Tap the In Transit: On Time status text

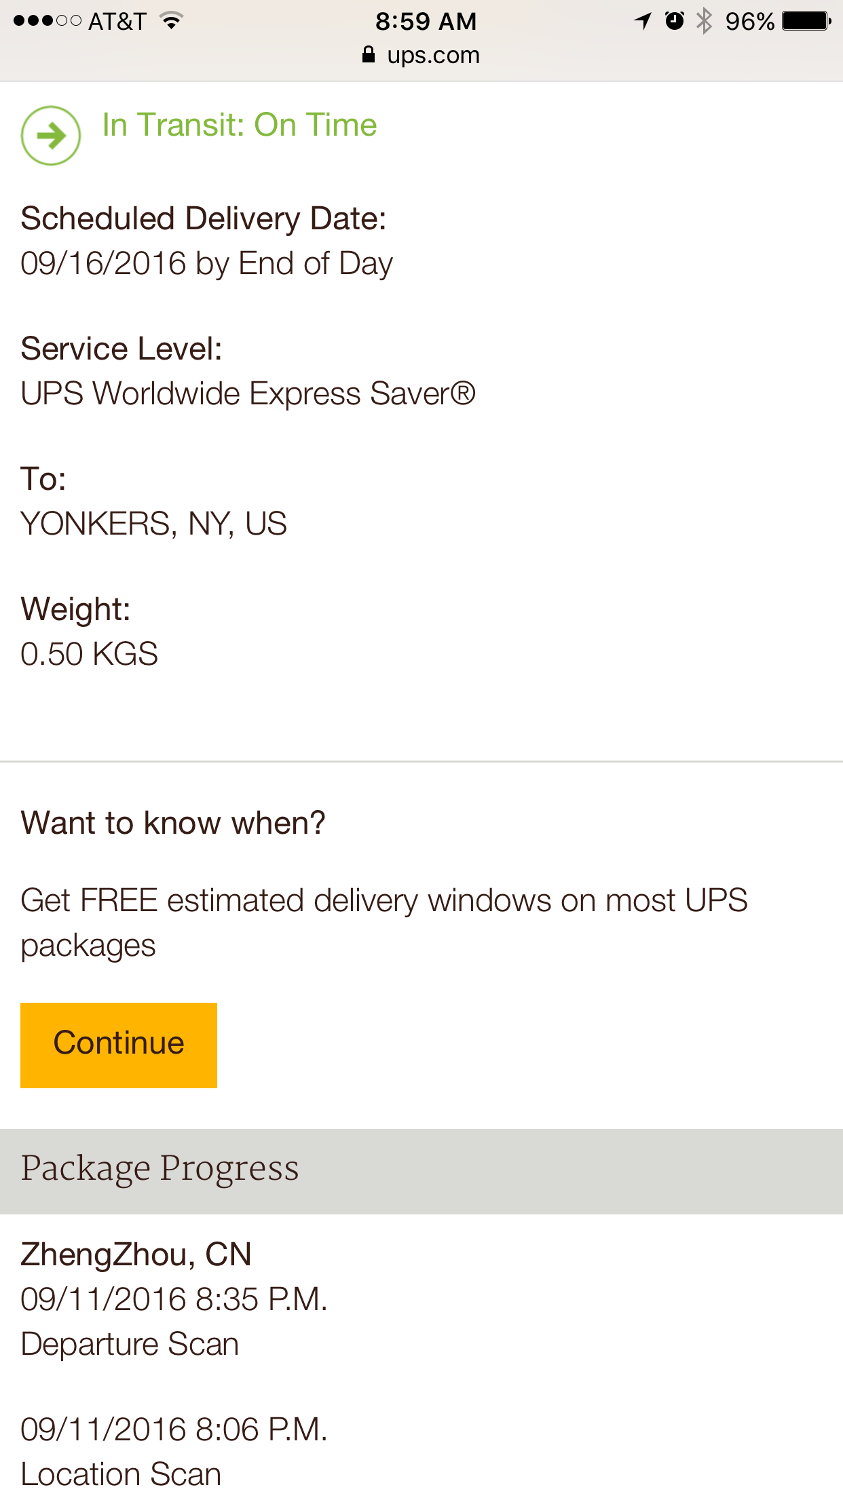click(x=240, y=125)
